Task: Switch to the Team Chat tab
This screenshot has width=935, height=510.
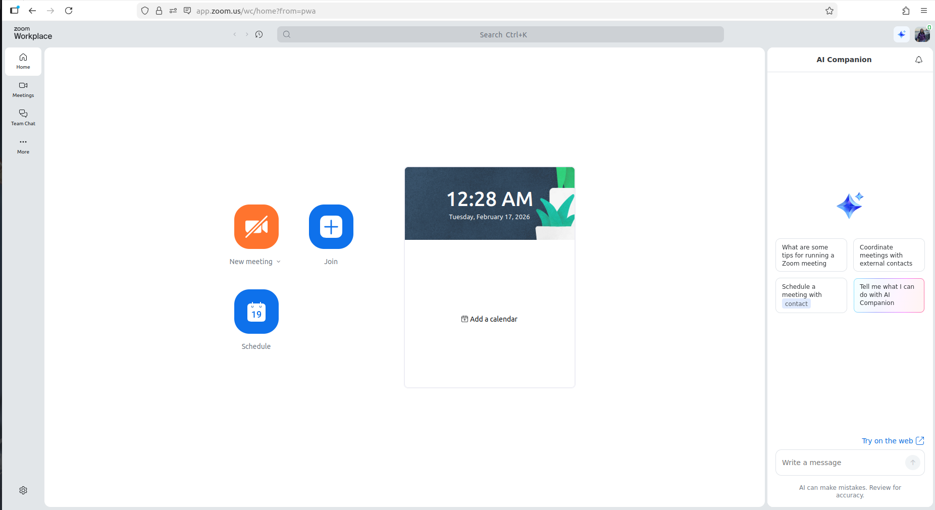Action: coord(23,117)
